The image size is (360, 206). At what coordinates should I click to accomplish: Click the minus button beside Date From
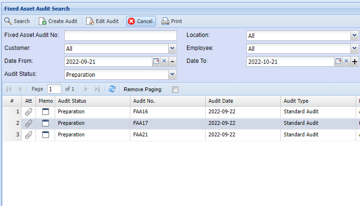pyautogui.click(x=173, y=61)
